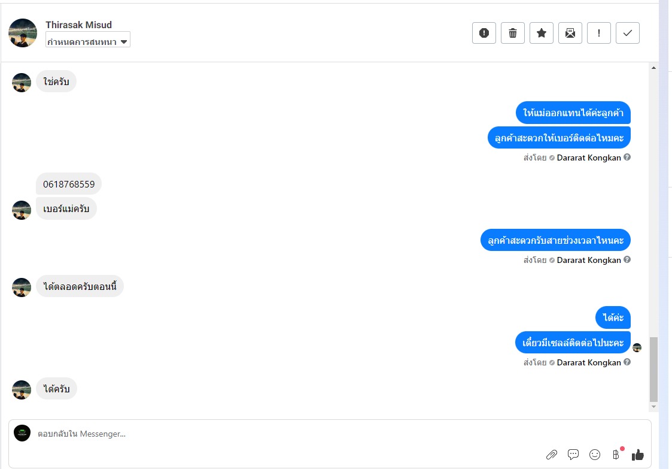This screenshot has width=672, height=469.
Task: Click the page avatar beside reply box
Action: click(22, 433)
